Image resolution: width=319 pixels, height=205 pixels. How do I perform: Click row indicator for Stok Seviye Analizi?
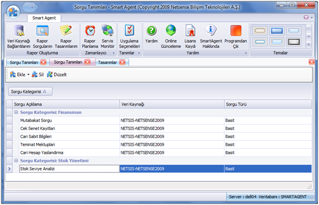(9, 169)
